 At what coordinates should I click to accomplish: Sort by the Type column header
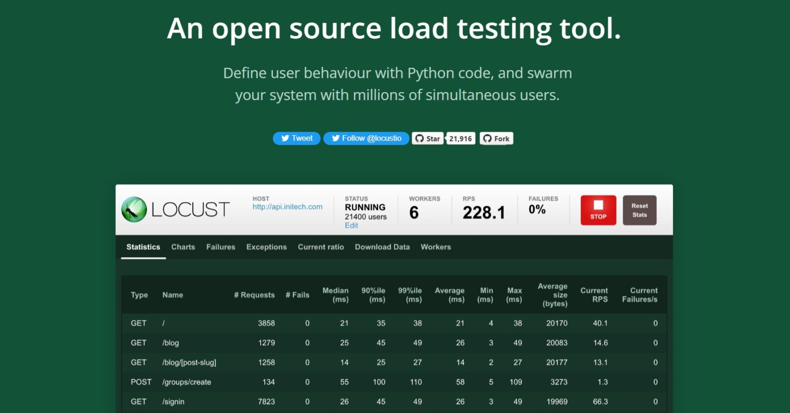pos(140,295)
